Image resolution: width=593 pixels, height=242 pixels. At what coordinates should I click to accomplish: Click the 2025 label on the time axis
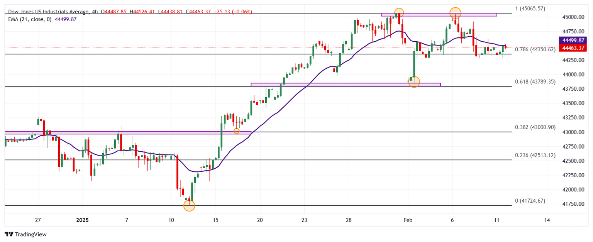pyautogui.click(x=82, y=220)
